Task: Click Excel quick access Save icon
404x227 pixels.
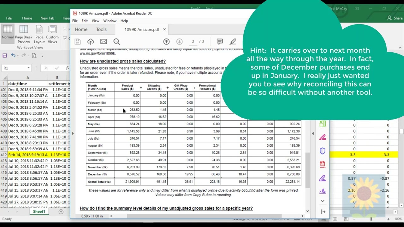Action: coord(5,55)
